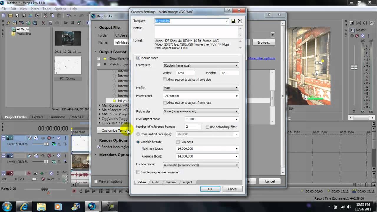Stop preview with Project Media stop icon

[x=72, y=23]
